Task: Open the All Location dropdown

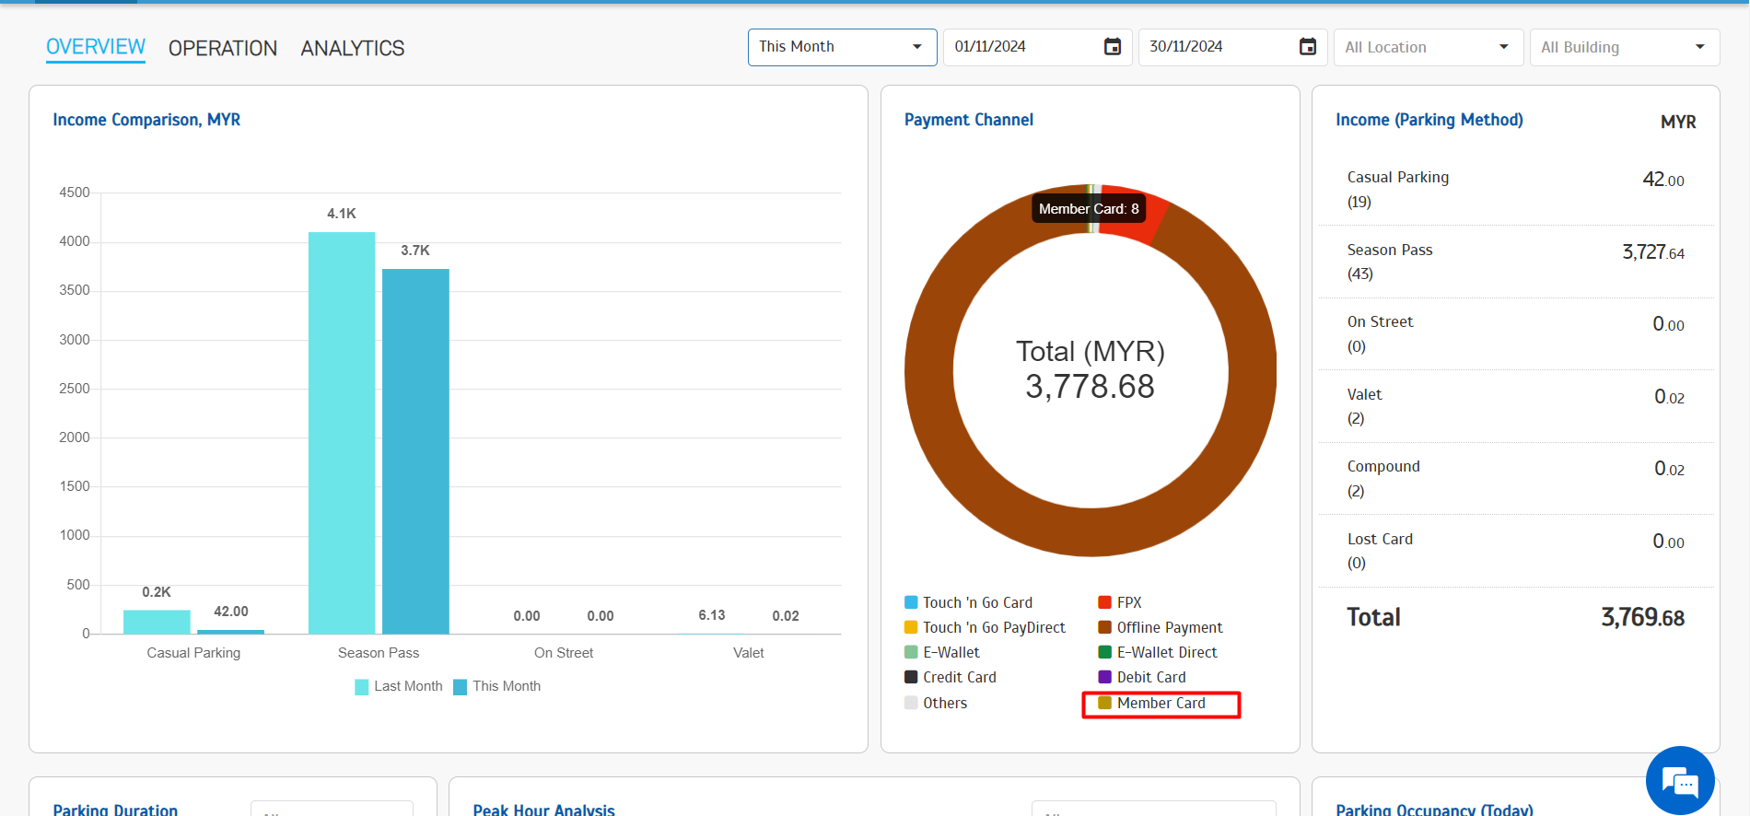Action: point(1427,47)
